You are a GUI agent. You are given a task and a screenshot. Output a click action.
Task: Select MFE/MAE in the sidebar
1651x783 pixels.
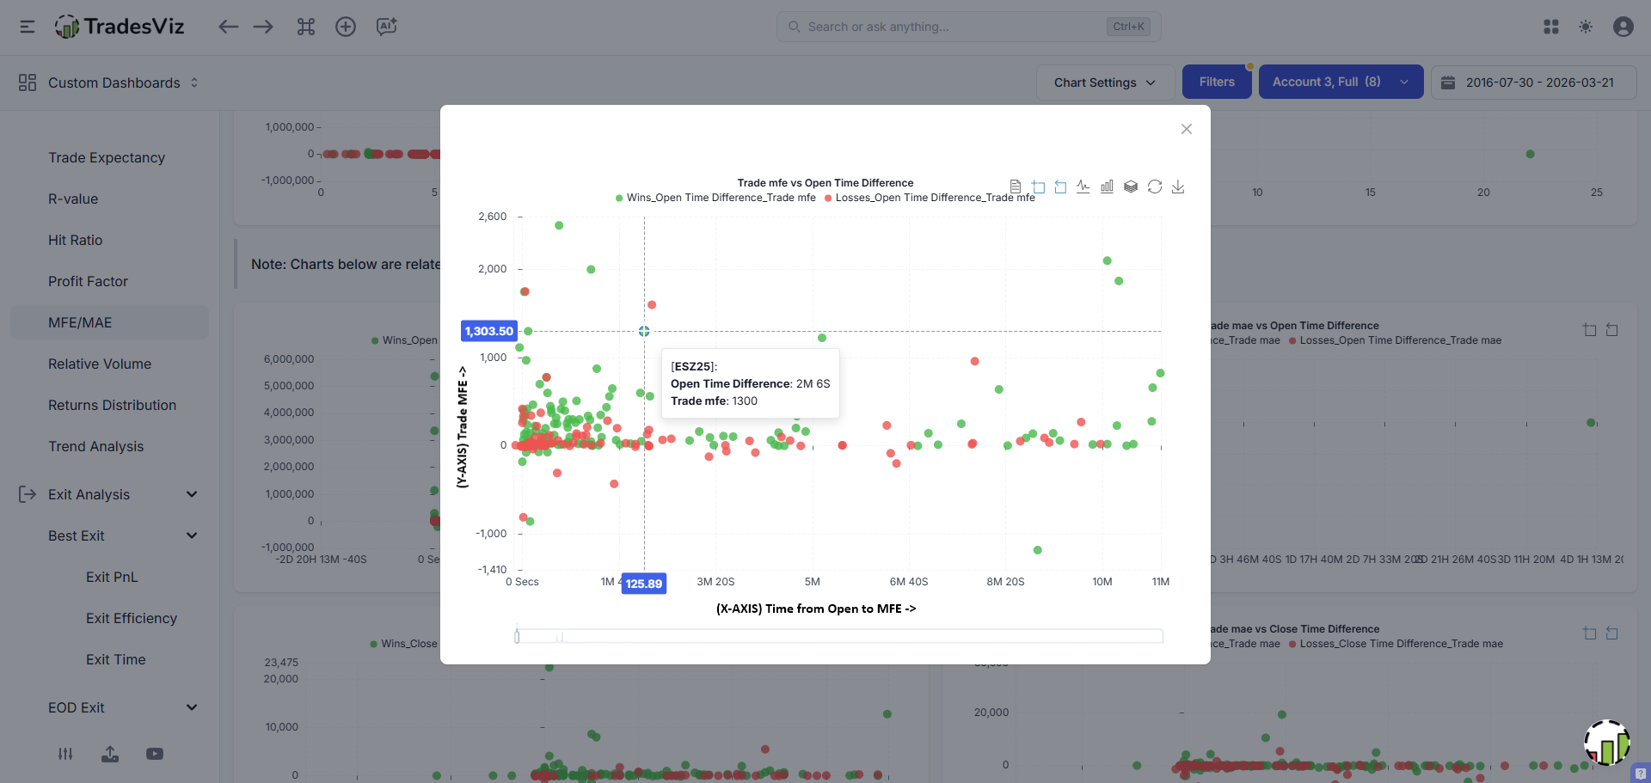[80, 322]
